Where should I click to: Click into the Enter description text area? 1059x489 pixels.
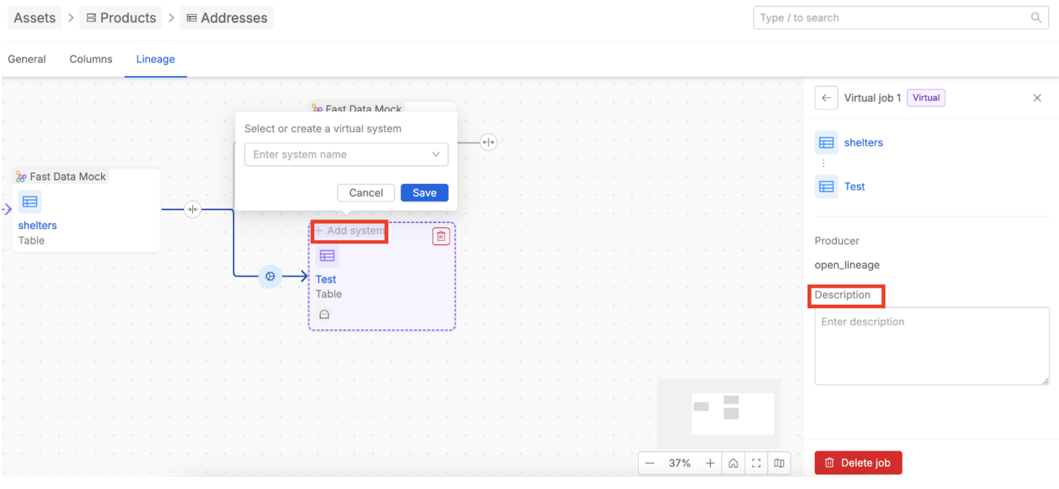click(931, 346)
